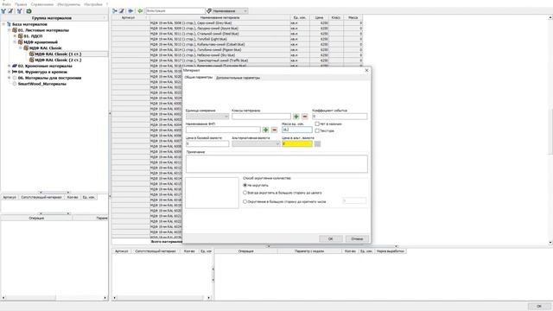Click the red minus icon next to Классы материала
The height and width of the screenshot is (311, 553).
[305, 117]
